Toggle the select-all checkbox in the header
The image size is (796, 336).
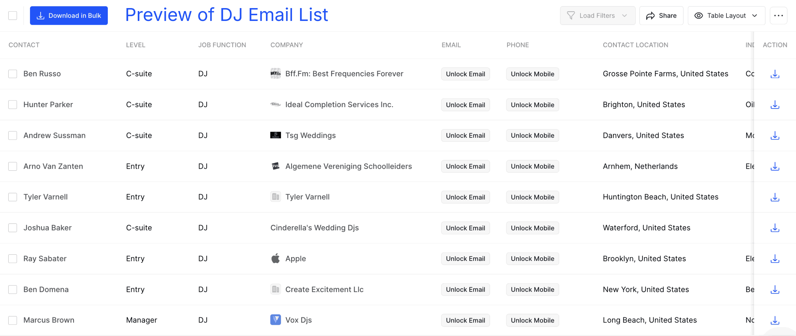[x=12, y=15]
